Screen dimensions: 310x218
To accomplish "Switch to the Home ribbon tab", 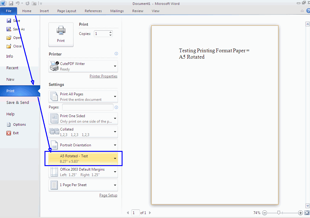I will coord(27,11).
